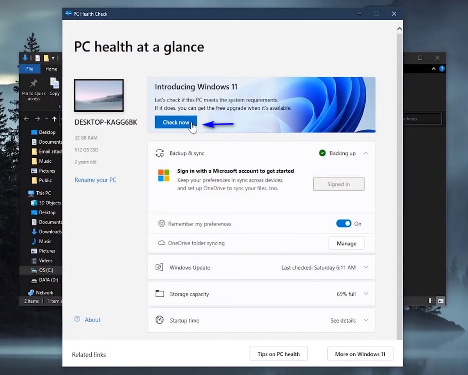Open DATA (D:) drive in Explorer navigation pane
The image size is (468, 375).
[44, 280]
